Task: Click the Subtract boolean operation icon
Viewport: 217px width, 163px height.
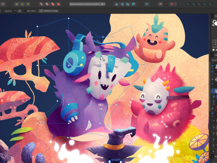Action: tap(193, 4)
